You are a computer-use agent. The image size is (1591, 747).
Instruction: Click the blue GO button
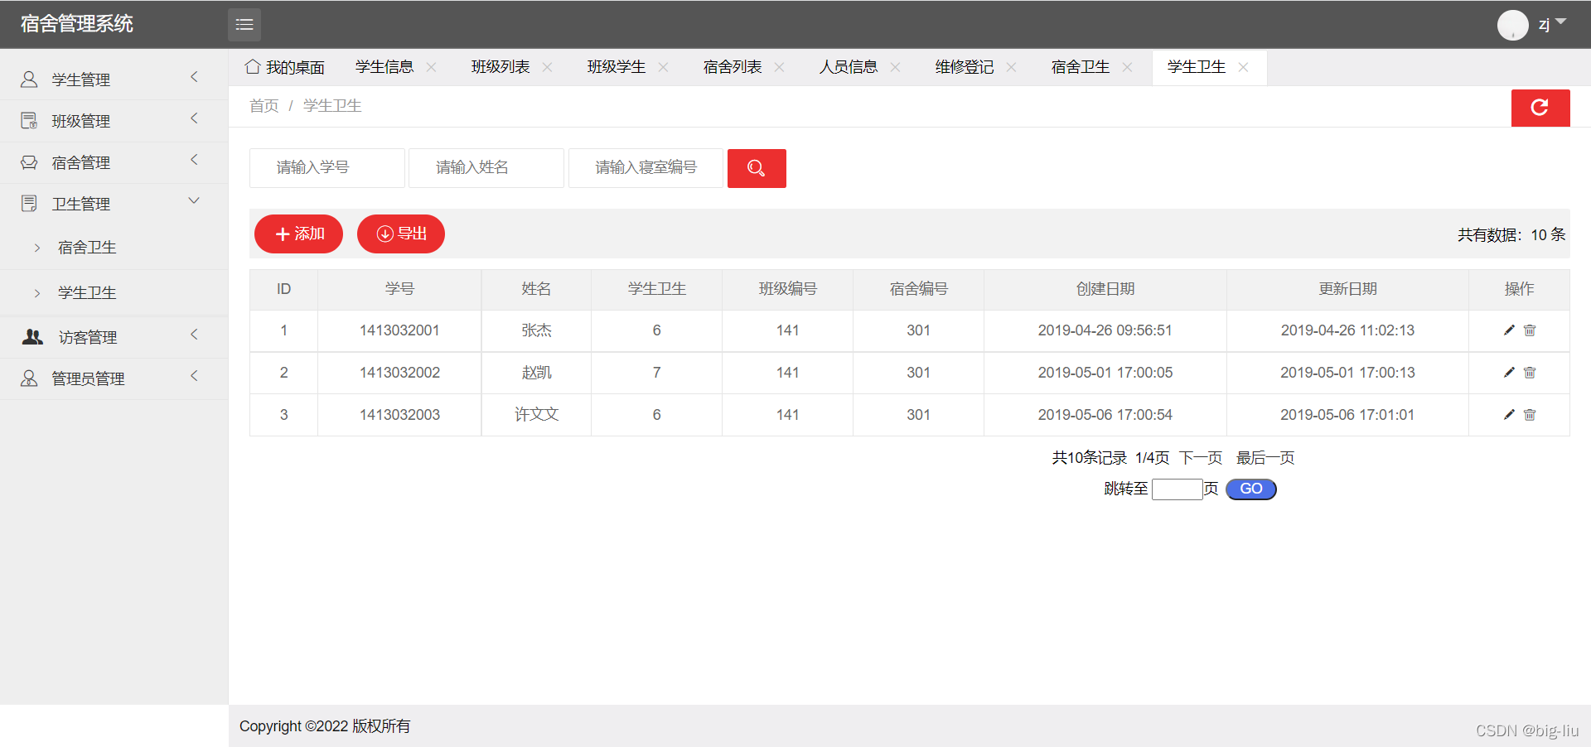[1251, 489]
